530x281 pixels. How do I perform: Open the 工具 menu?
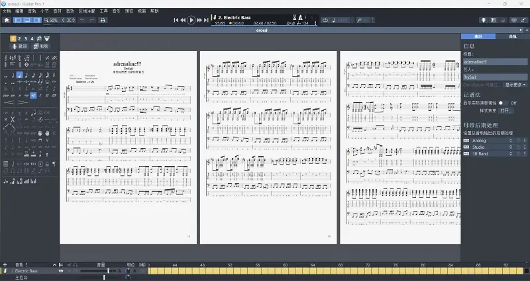(x=103, y=11)
